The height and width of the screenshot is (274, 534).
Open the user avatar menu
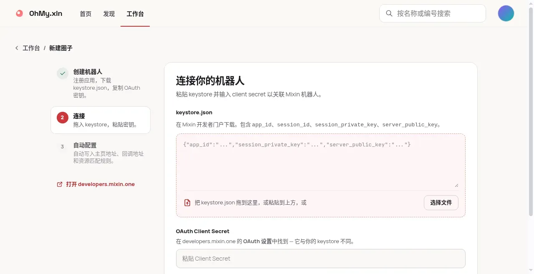coord(506,13)
